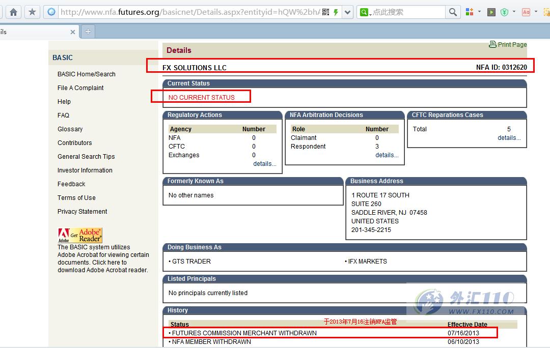This screenshot has height=348, width=550.
Task: Open the Glossary sidebar link
Action: pyautogui.click(x=70, y=129)
